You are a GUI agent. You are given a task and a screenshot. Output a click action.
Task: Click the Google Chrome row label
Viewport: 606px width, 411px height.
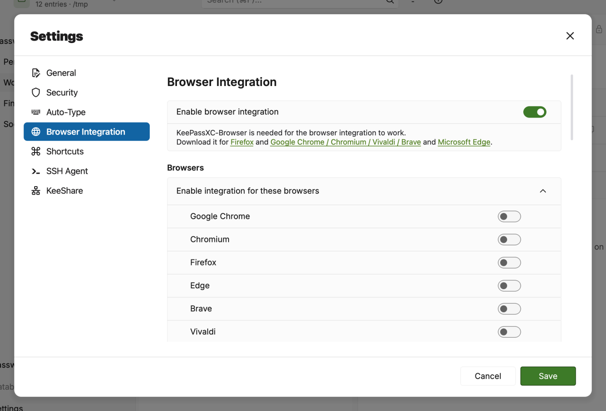click(x=220, y=216)
